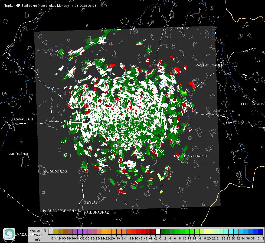The width and height of the screenshot is (265, 243).
Task: Click the road number 36 label near Tiszavasvári
Action: tap(17, 124)
